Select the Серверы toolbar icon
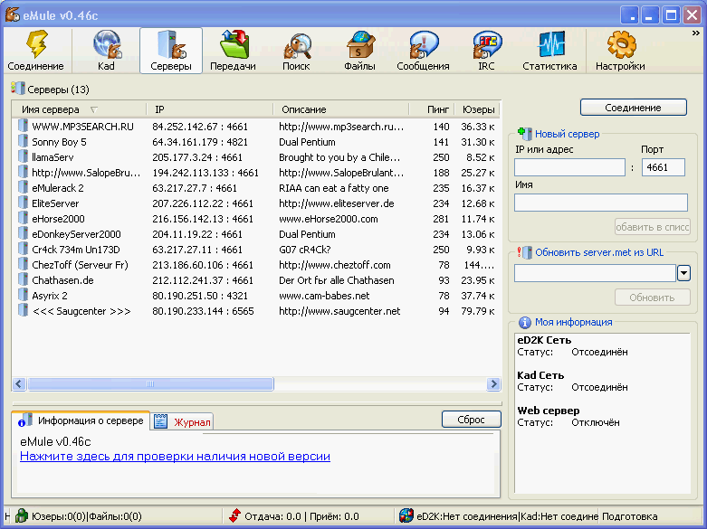 [171, 44]
